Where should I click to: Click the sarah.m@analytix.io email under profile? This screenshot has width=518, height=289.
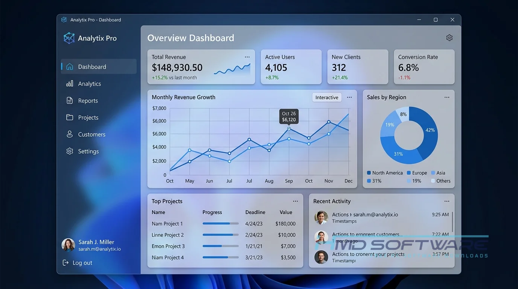tap(99, 249)
